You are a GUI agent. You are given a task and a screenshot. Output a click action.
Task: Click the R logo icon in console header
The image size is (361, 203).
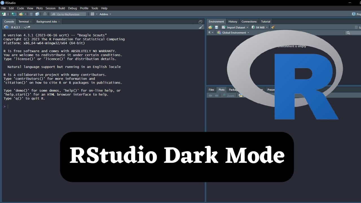tap(6, 27)
